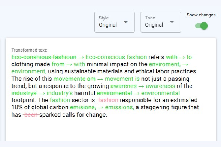Turn off the Show changes toggle

coord(202,26)
